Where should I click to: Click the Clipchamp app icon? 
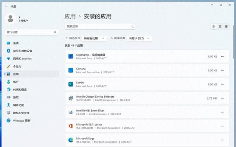point(71,56)
